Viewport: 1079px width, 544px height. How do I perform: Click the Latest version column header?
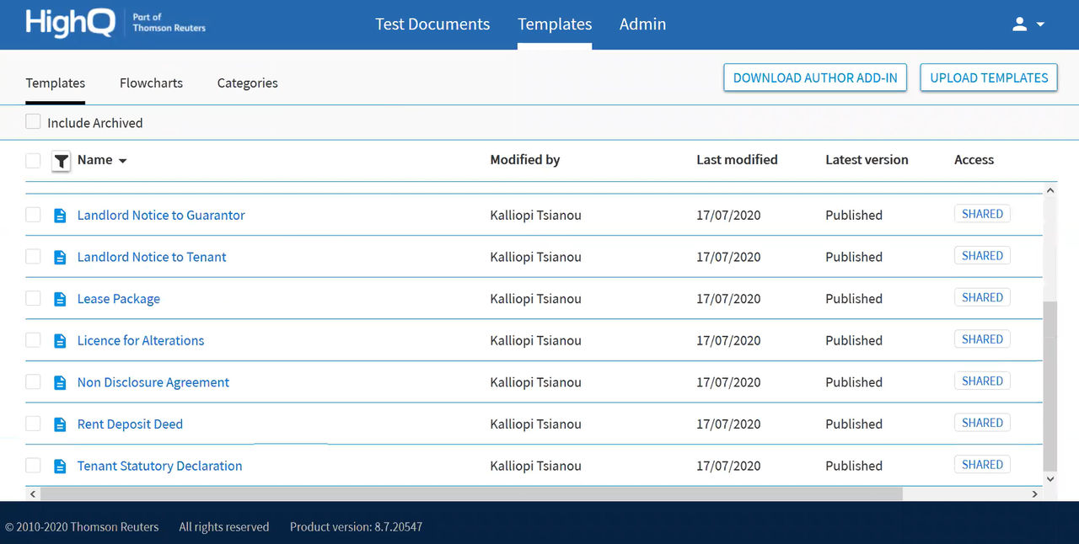(x=867, y=159)
